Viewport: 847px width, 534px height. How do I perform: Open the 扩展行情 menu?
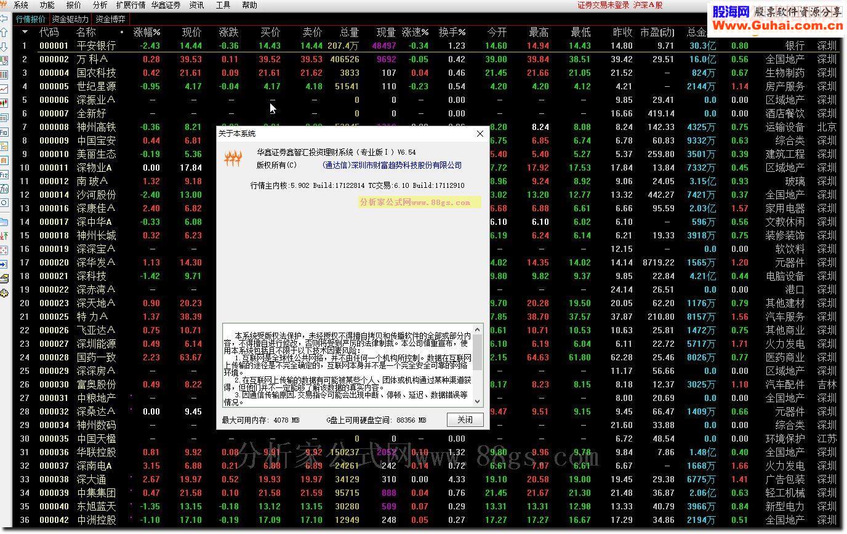130,5
